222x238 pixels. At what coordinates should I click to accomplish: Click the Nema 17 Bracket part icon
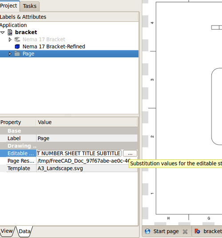[x=17, y=39]
